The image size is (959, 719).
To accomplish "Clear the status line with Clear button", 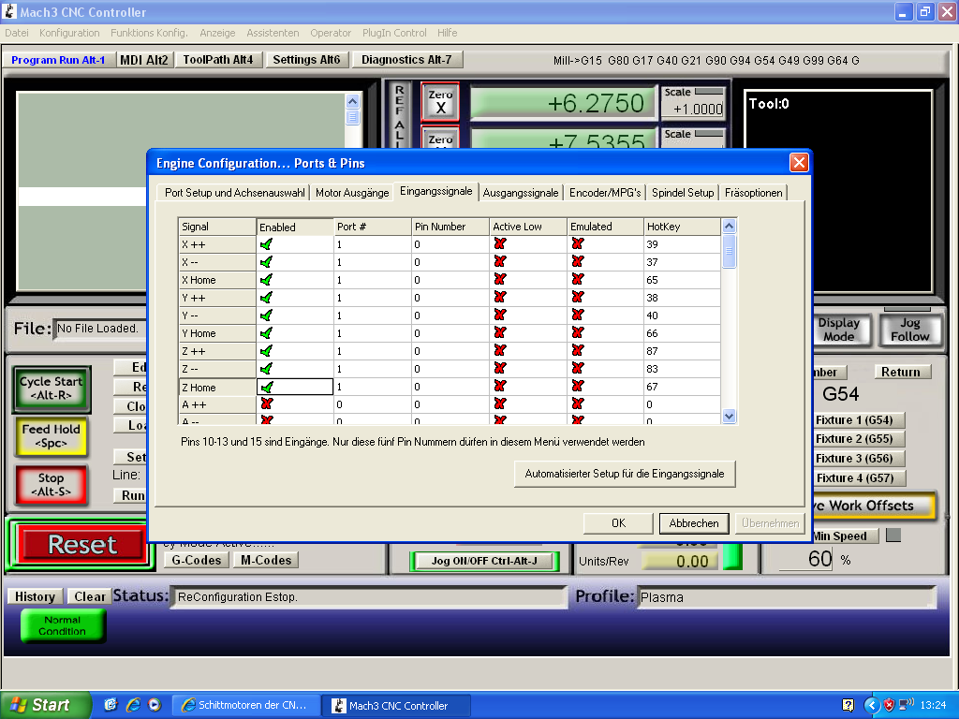I will (x=89, y=596).
